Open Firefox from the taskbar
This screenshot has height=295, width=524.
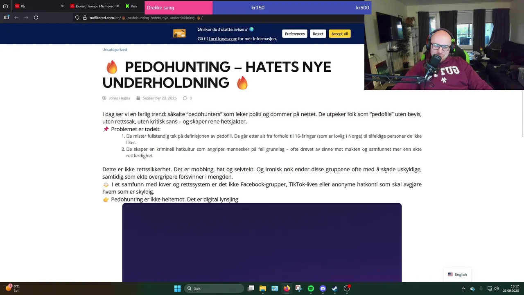click(x=287, y=288)
